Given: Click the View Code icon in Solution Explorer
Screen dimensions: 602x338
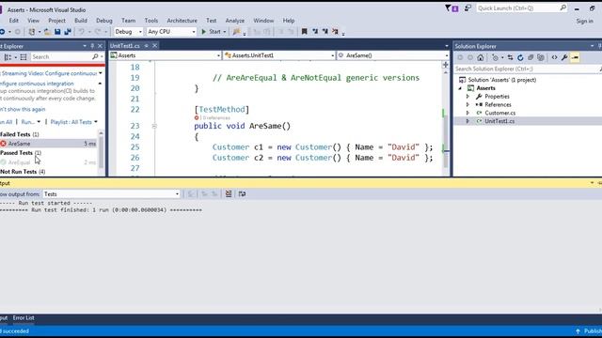Looking at the screenshot, I should tap(554, 57).
